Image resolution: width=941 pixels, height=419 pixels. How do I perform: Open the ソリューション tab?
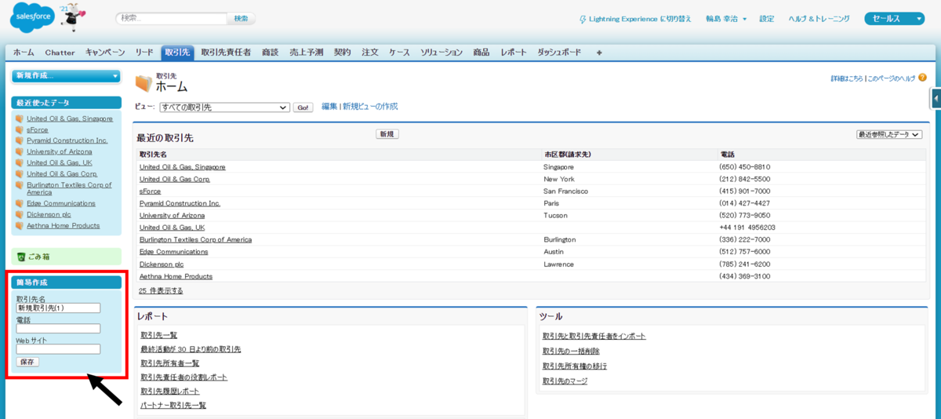click(441, 53)
